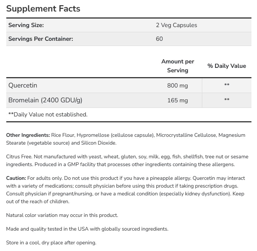Image resolution: width=257 pixels, height=251 pixels.
Task: Click the bold Caution label
Action: [x=16, y=178]
